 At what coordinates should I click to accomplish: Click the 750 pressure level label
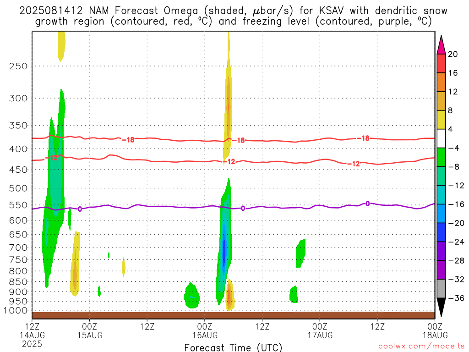click(18, 259)
